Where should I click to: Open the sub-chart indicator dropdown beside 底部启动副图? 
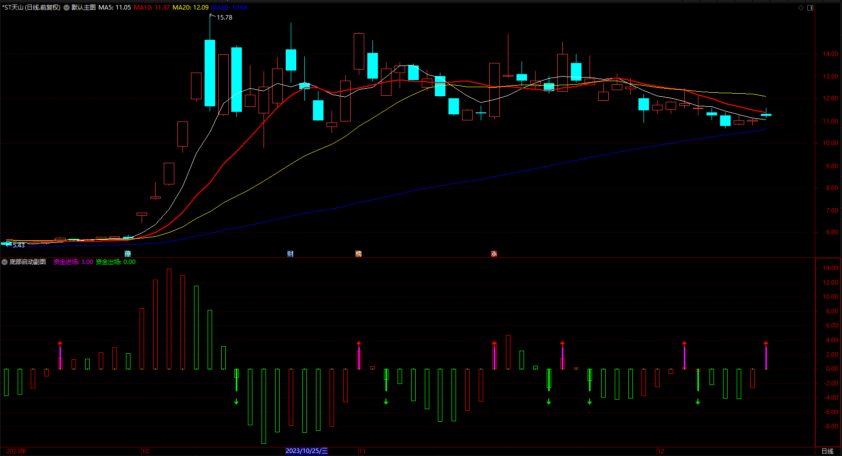[x=5, y=262]
